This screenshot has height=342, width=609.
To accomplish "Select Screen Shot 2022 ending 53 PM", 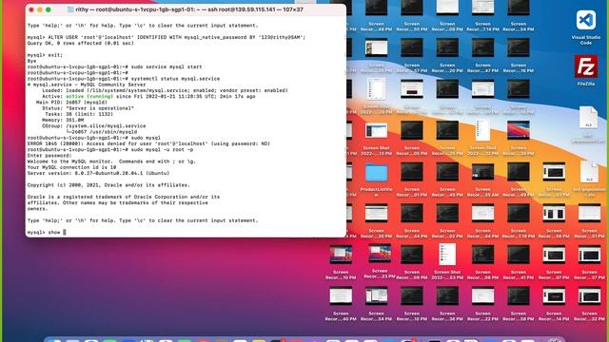I will pyautogui.click(x=447, y=255).
